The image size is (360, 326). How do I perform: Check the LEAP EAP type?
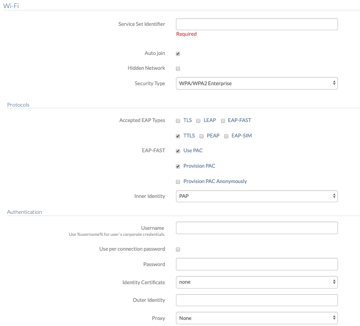coord(198,121)
